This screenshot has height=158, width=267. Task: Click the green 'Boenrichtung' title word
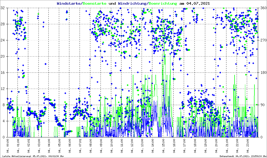(x=163, y=3)
